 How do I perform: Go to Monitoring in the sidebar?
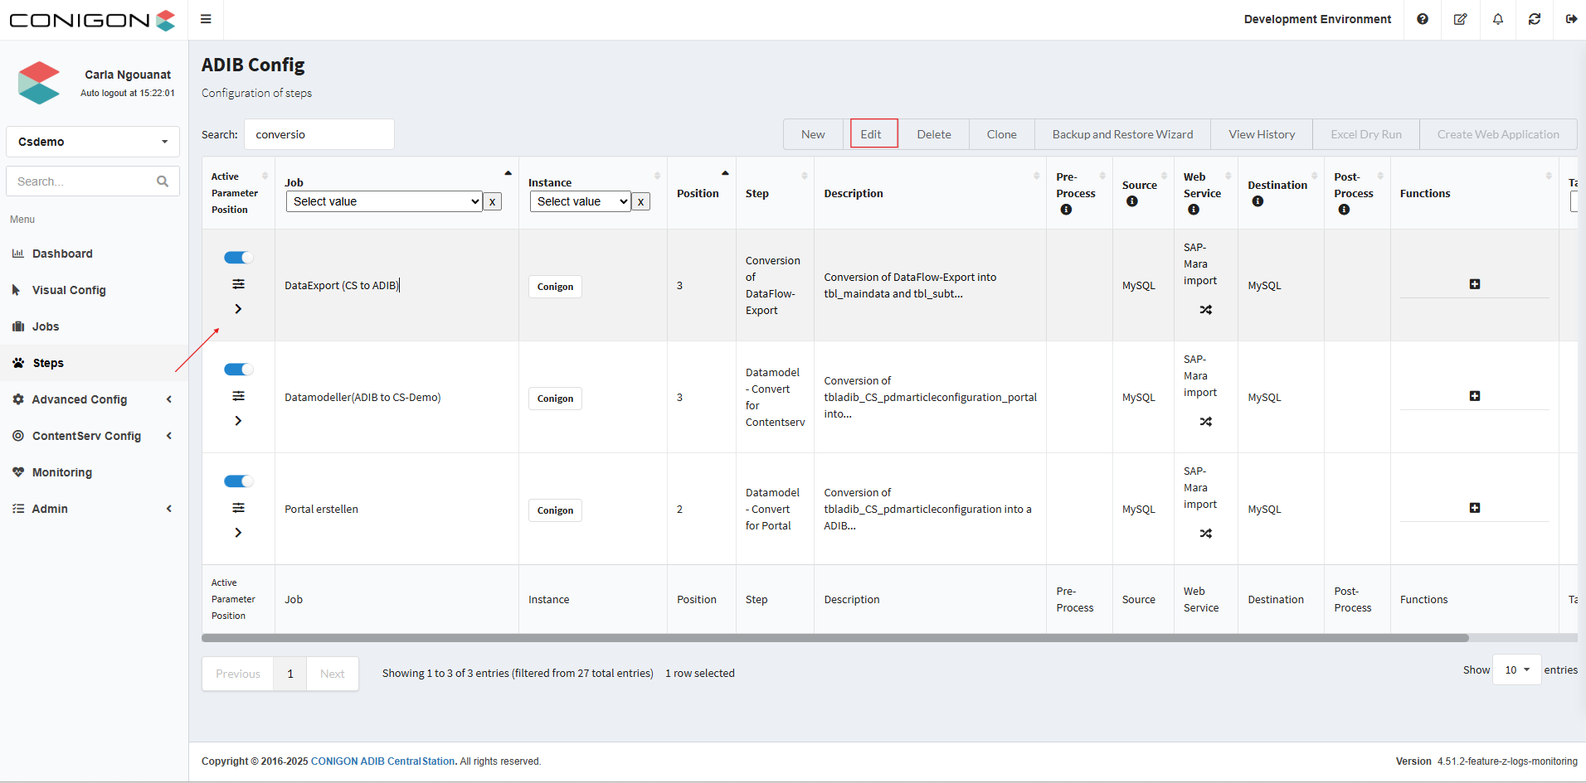pyautogui.click(x=62, y=472)
